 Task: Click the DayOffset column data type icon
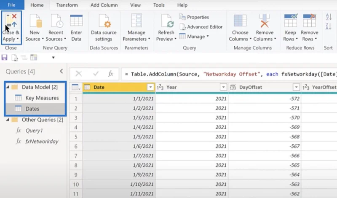pos(233,87)
